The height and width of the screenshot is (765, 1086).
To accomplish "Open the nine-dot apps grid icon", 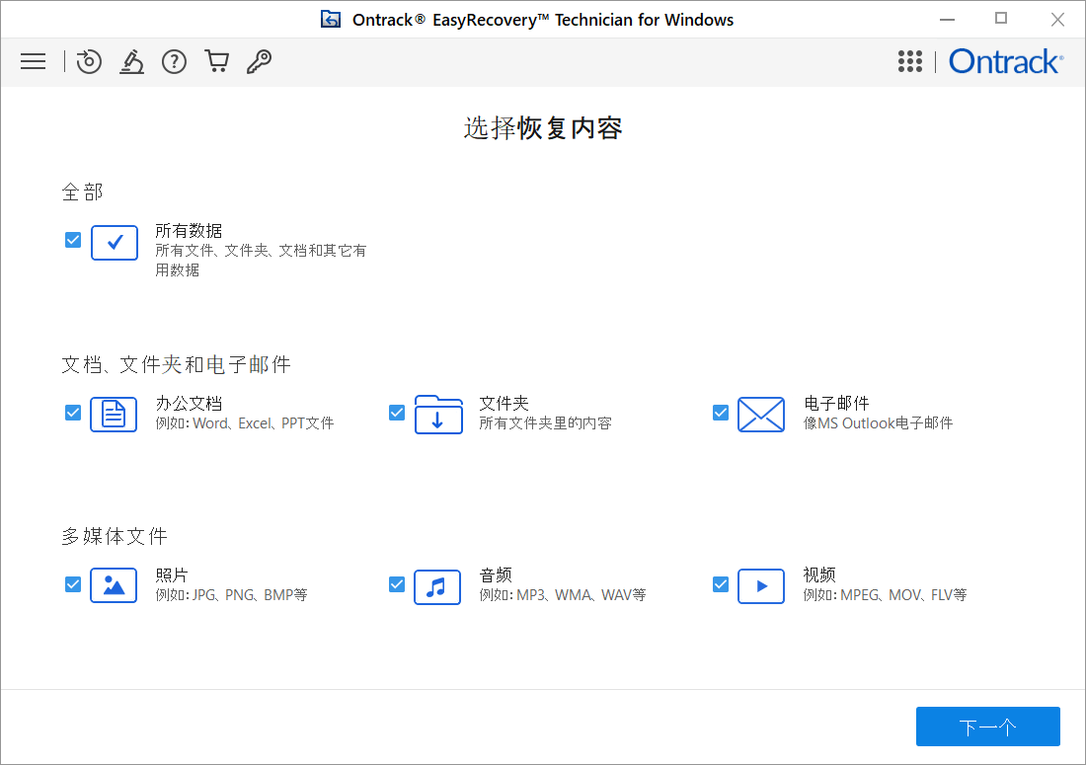I will 910,61.
